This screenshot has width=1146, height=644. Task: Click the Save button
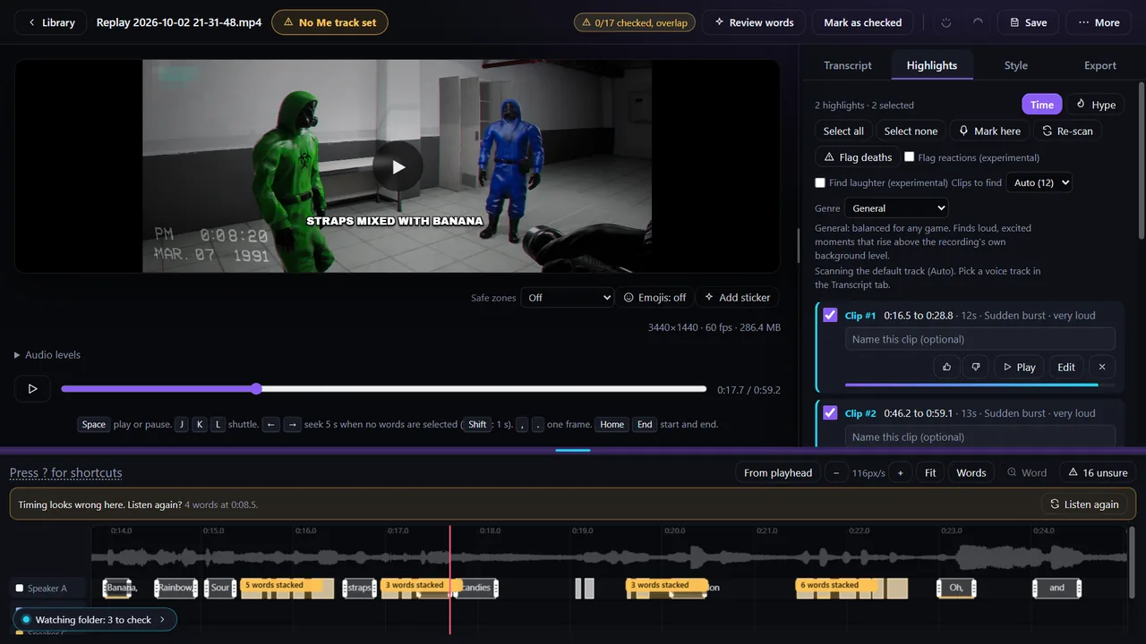tap(1028, 22)
